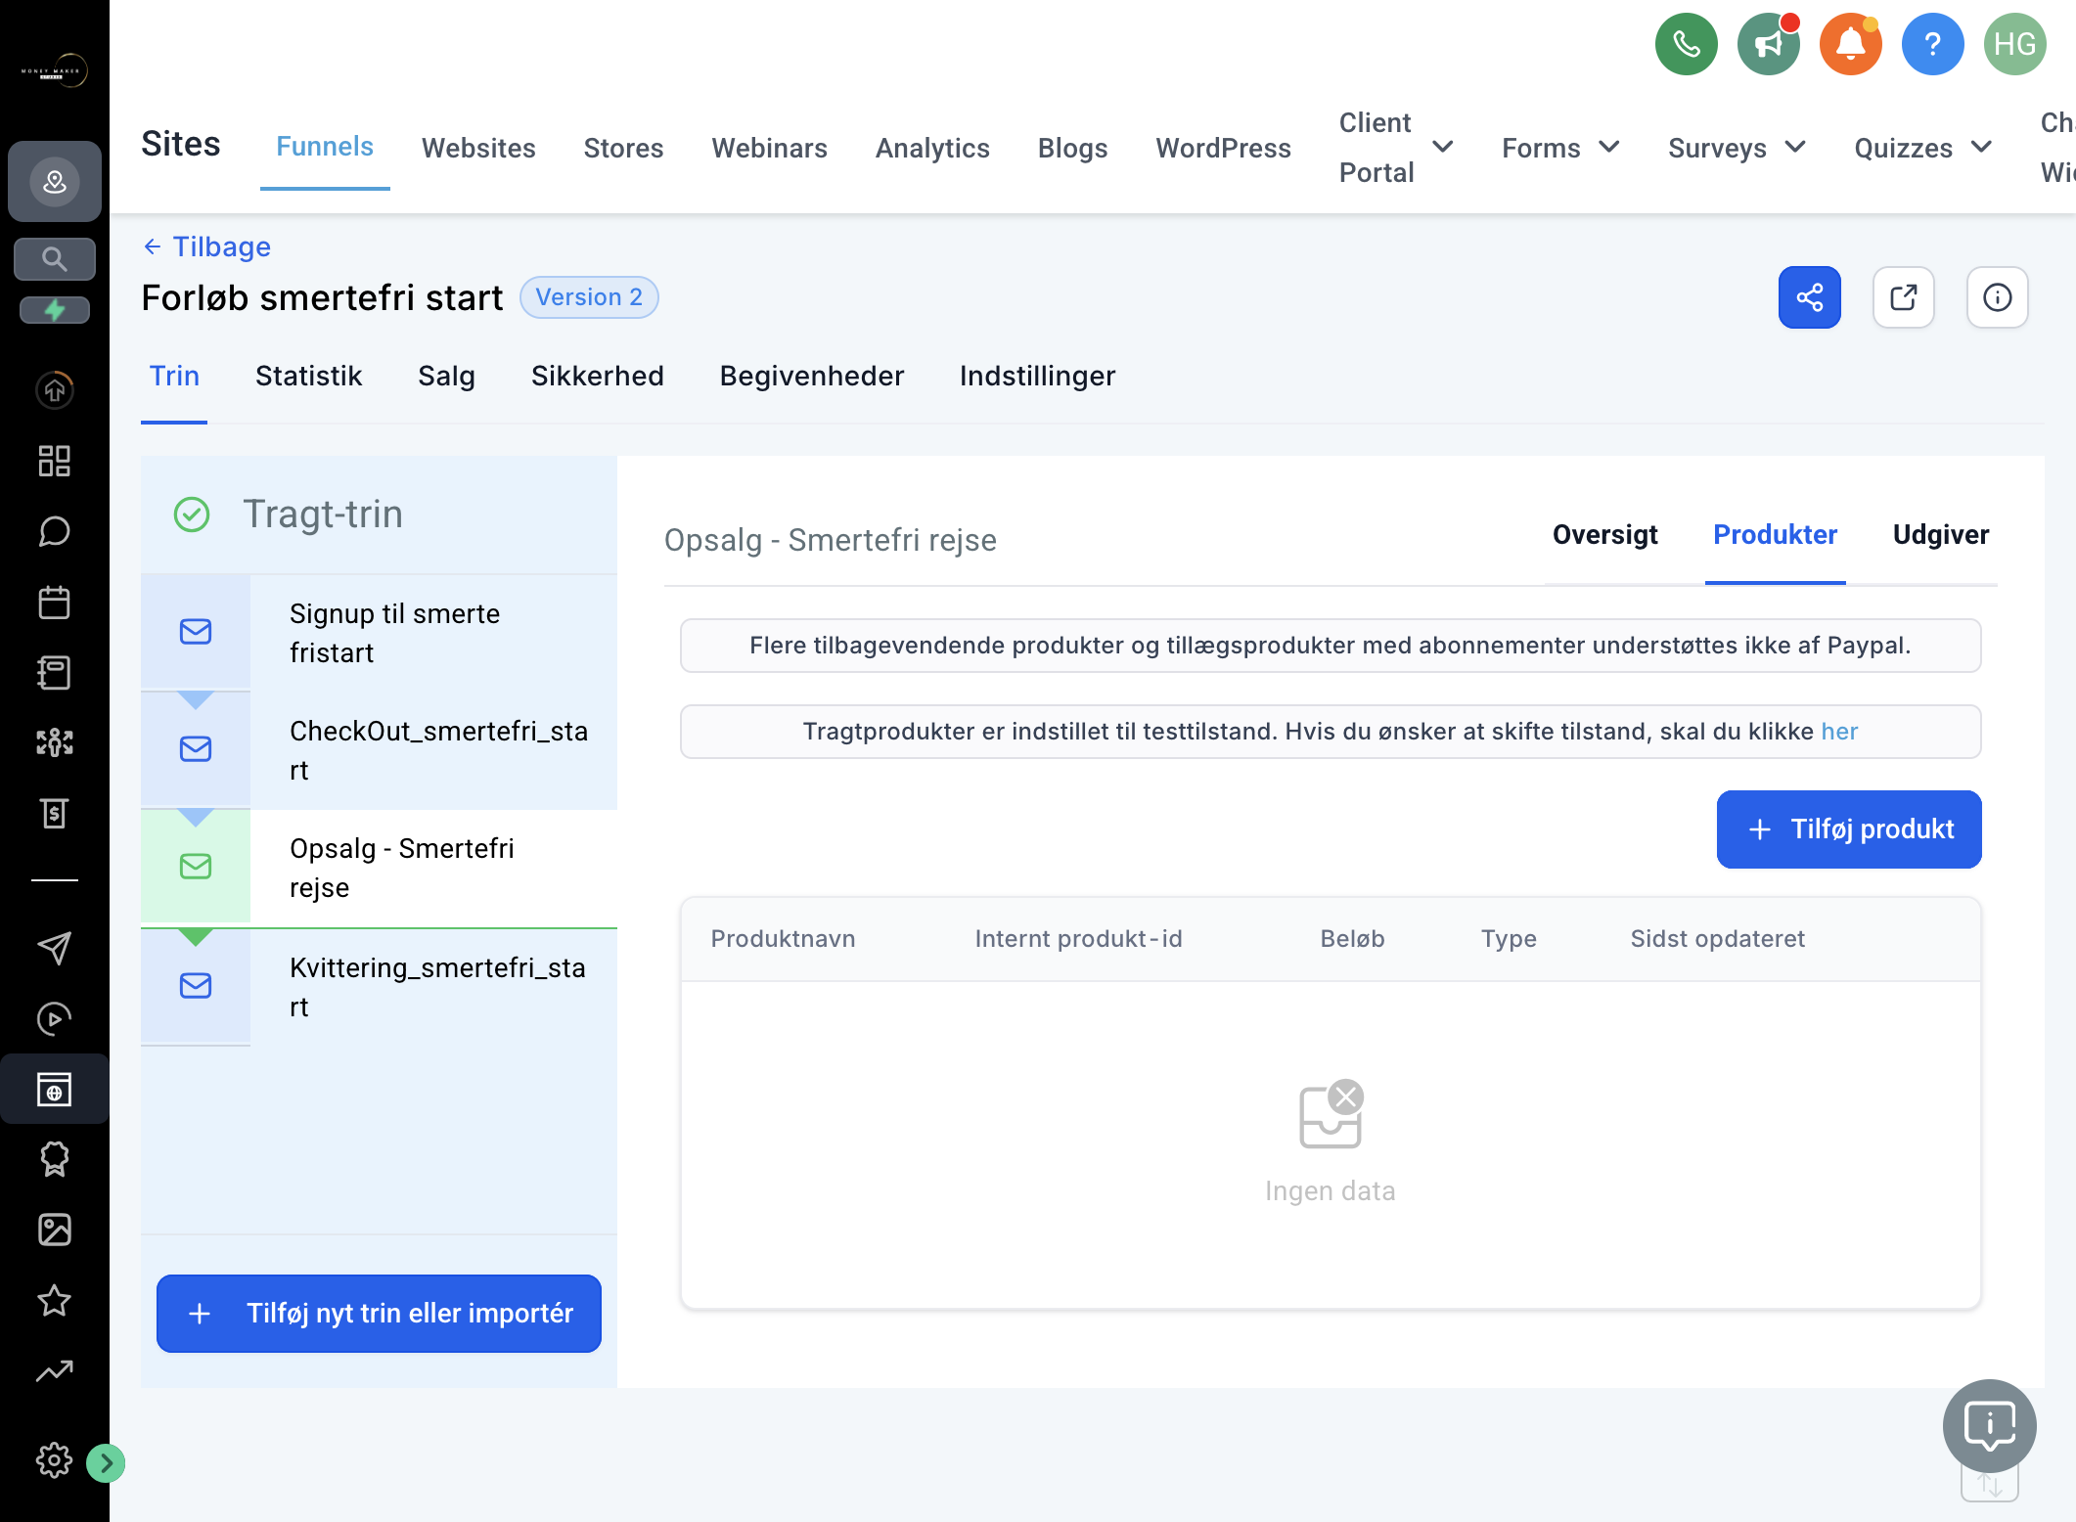Select the Kvittering_smertefri_start step
2076x1522 pixels.
click(x=379, y=987)
